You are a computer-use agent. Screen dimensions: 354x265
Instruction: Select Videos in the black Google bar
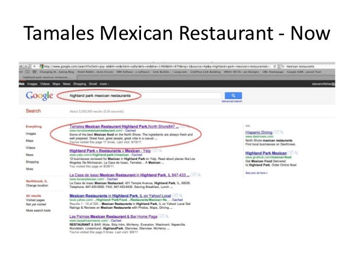click(x=45, y=84)
